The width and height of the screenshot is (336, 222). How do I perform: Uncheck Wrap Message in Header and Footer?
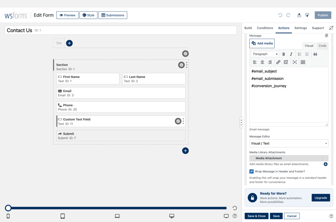point(251,171)
